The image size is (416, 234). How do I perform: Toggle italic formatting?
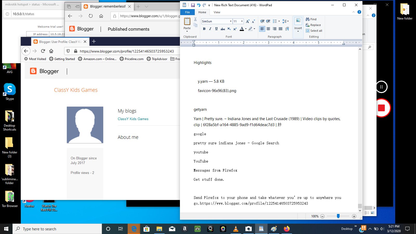pyautogui.click(x=210, y=29)
